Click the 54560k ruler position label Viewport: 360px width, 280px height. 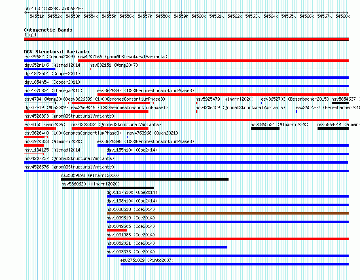coord(199,16)
